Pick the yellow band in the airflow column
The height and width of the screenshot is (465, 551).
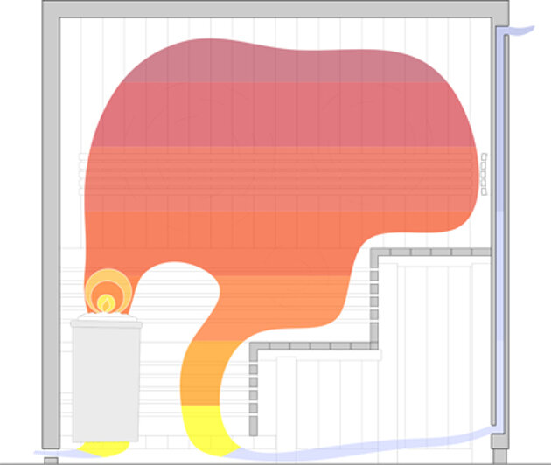209,430
